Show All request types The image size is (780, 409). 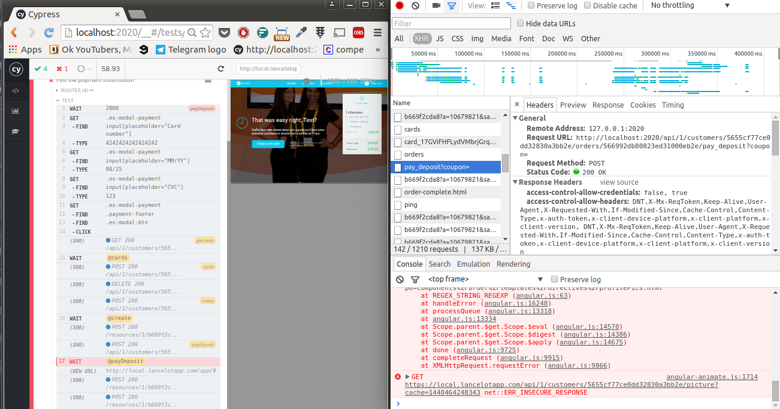pos(399,38)
